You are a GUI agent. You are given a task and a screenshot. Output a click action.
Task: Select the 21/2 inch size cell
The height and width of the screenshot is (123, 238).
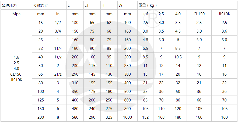pos(58,74)
